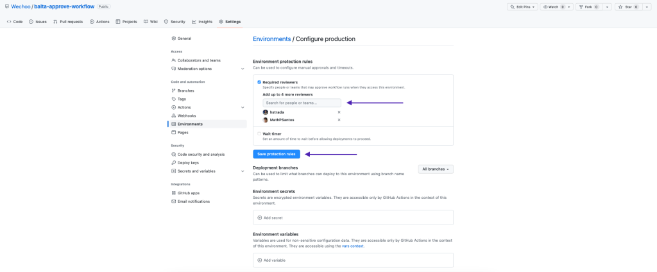Click the Email notifications envelope icon
657x272 pixels.
[174, 201]
